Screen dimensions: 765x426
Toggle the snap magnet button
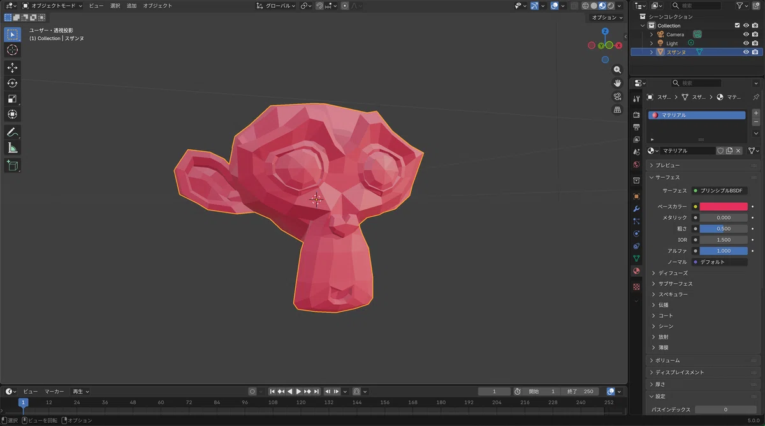tap(319, 6)
